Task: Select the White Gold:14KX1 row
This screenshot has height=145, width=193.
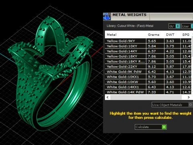Action: pyautogui.click(x=148, y=87)
